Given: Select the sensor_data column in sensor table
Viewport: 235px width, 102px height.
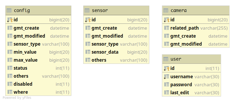Looking at the screenshot, I should [116, 52].
